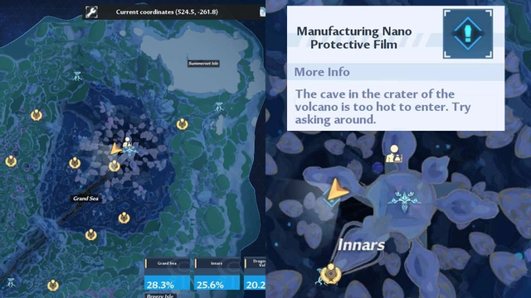Select the Breezy Isle label at map bottom

160,296
